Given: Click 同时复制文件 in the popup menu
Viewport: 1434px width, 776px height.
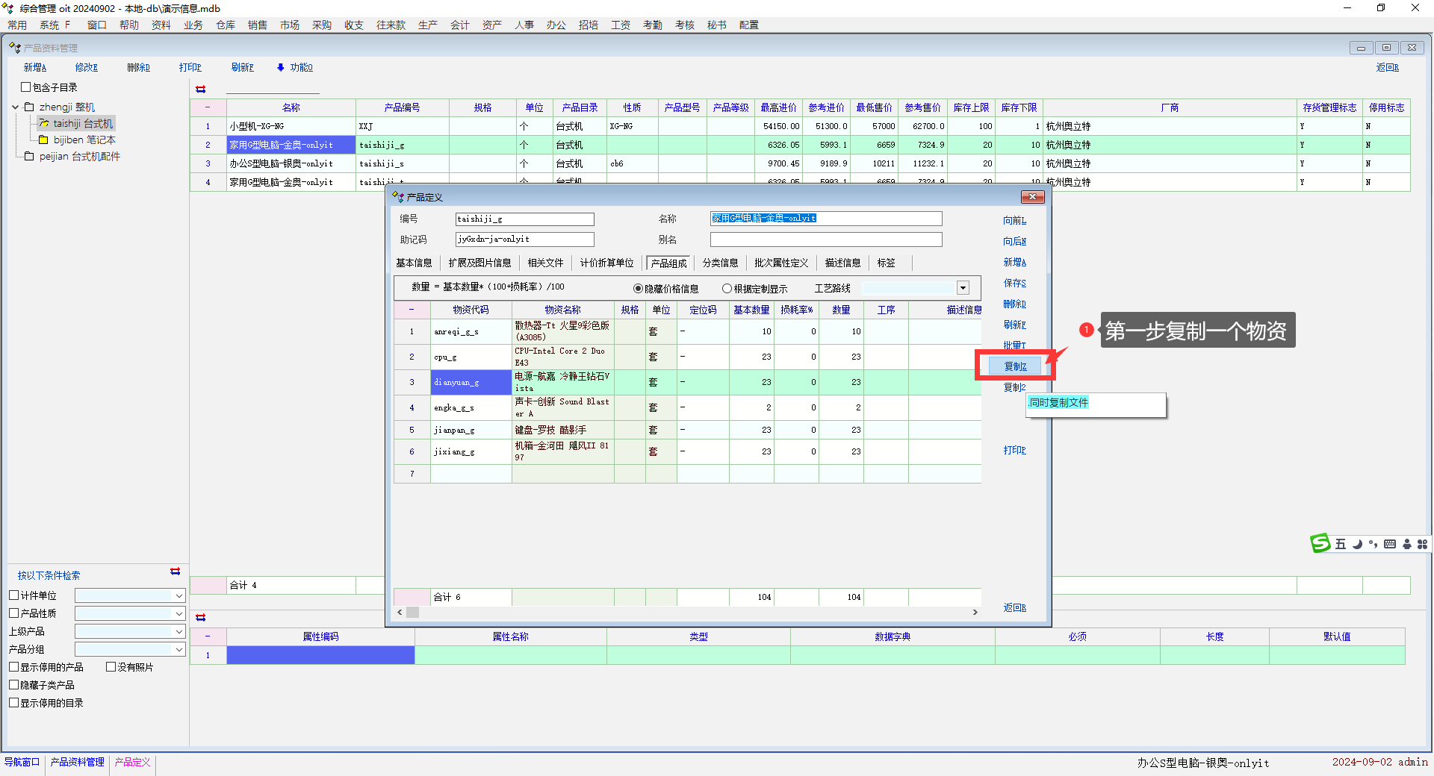Looking at the screenshot, I should pos(1058,403).
